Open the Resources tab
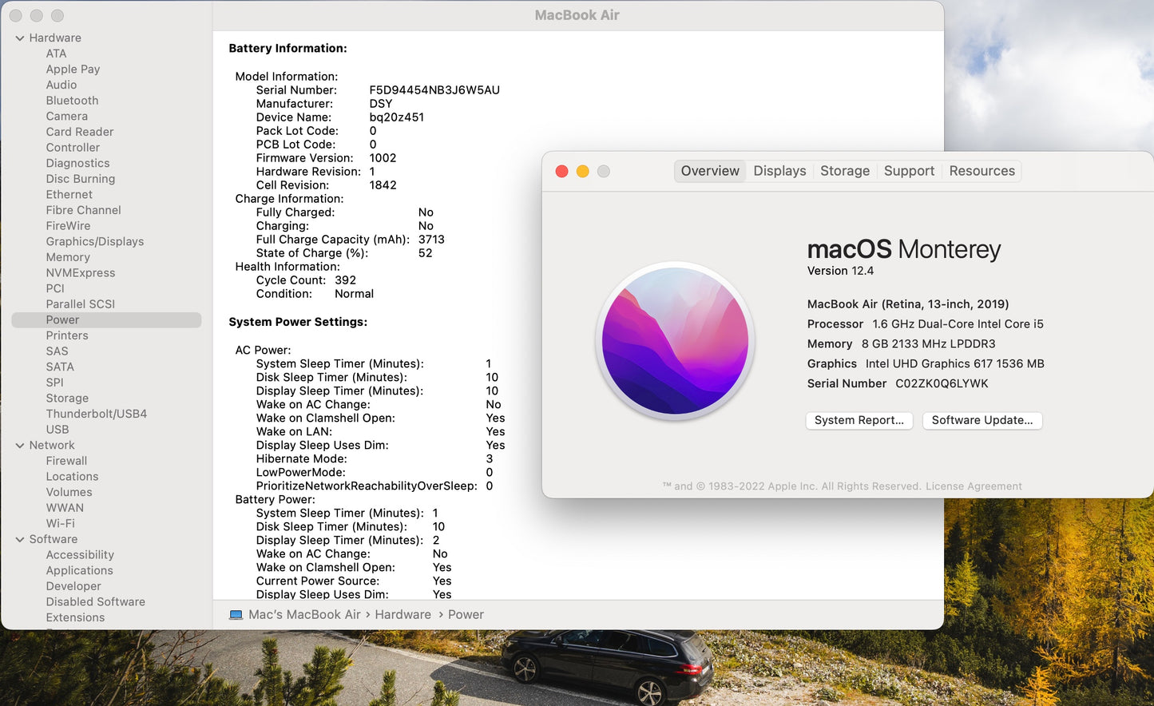 981,171
